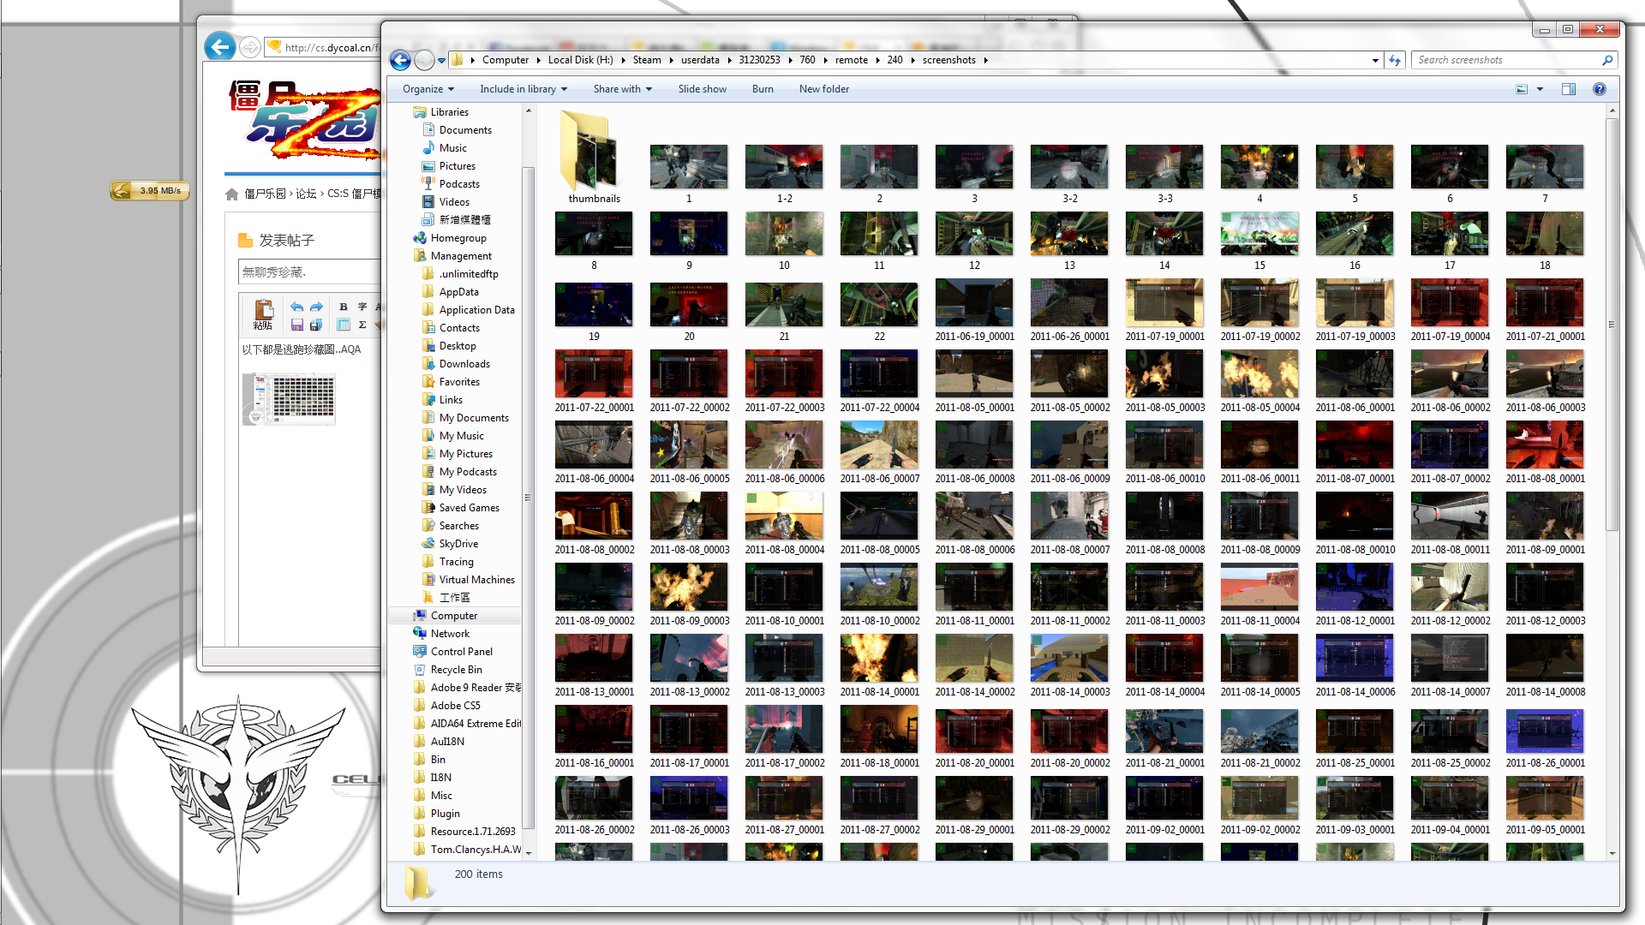Click the New folder button
The image size is (1645, 925).
tap(823, 89)
